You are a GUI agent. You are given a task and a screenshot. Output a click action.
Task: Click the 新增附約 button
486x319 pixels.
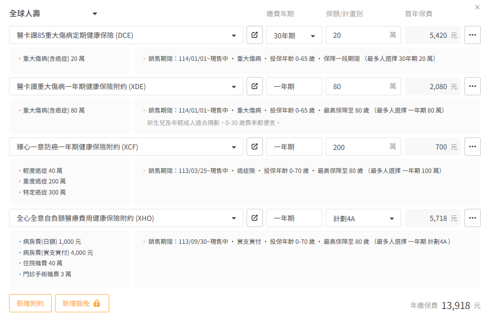[x=30, y=303]
